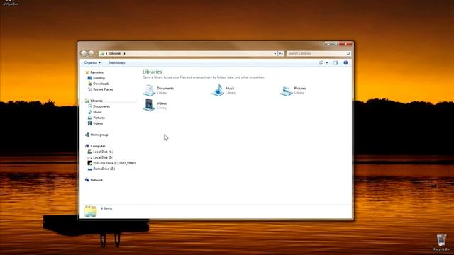This screenshot has width=454, height=255.
Task: Click the address bar root folder icon
Action: [x=101, y=54]
